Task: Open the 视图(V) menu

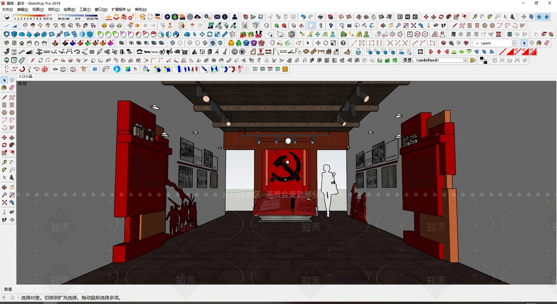Action: click(x=38, y=9)
